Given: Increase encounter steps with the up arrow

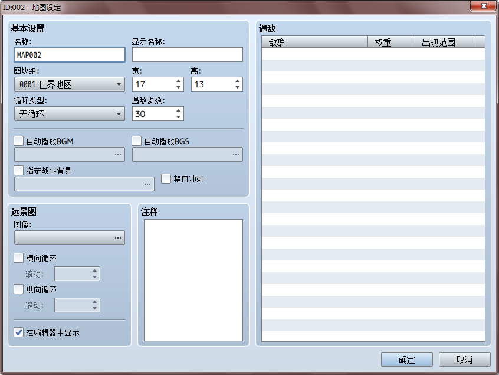Looking at the screenshot, I should pyautogui.click(x=179, y=110).
